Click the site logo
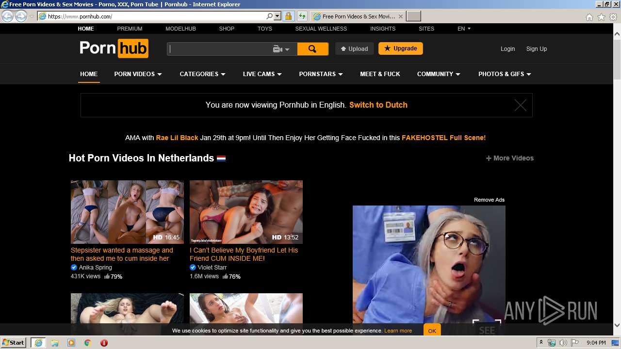This screenshot has width=621, height=349. point(114,48)
